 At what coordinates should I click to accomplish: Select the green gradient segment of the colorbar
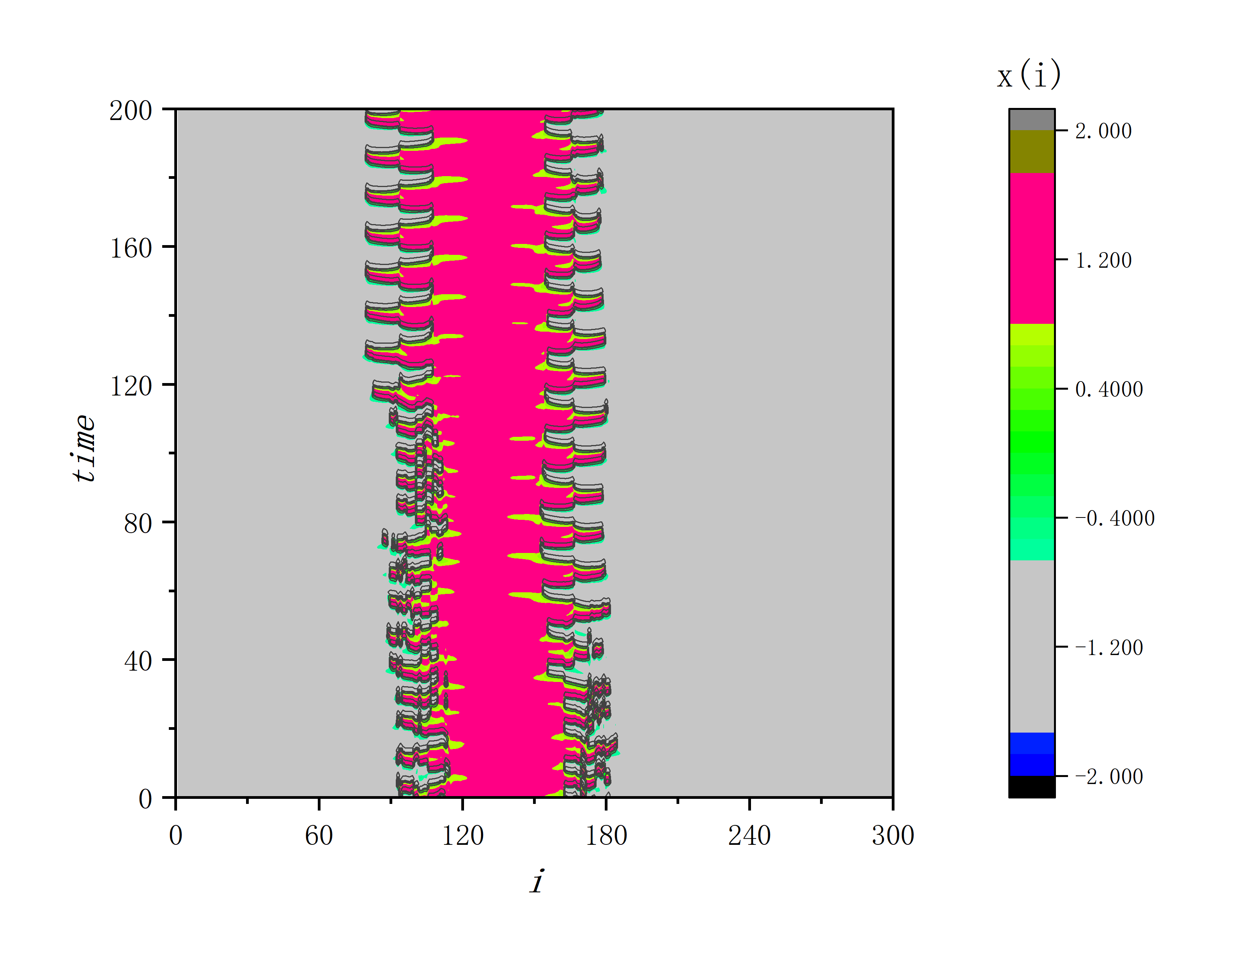pos(1032,442)
